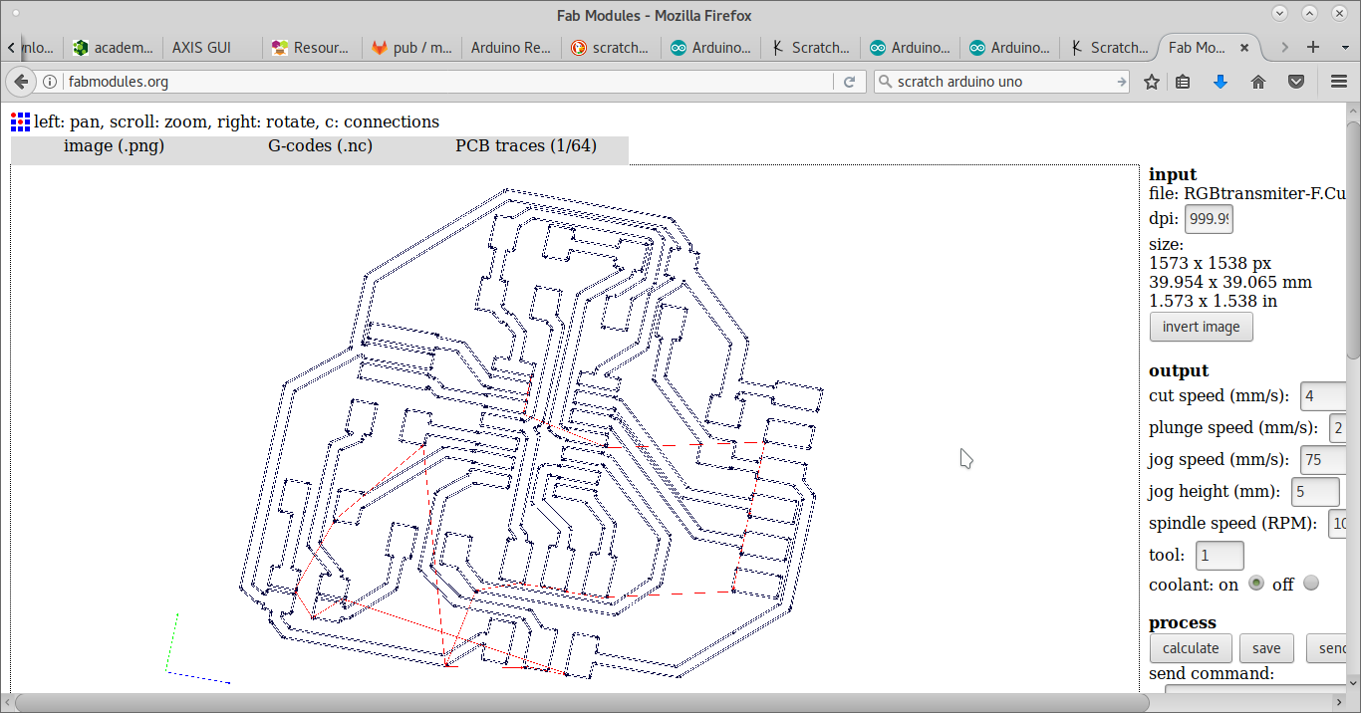This screenshot has height=713, width=1361.
Task: Click the horizontal page scrollbar
Action: [580, 703]
